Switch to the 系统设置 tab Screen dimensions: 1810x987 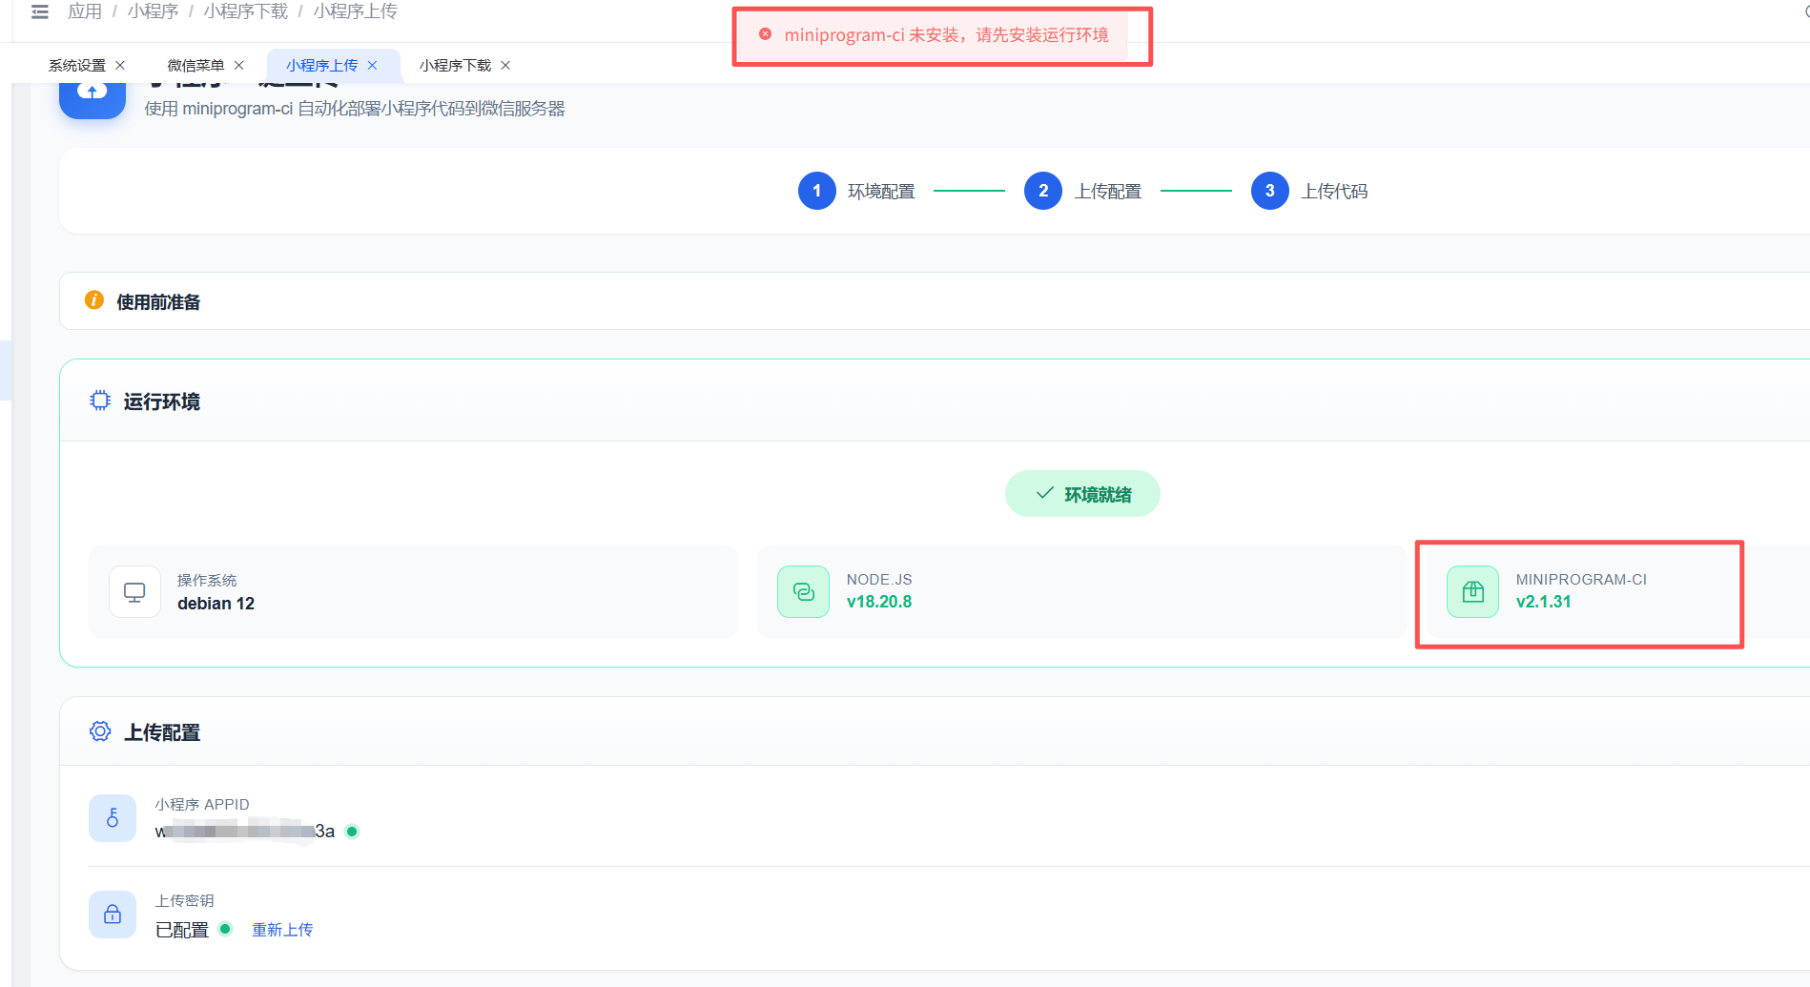tap(77, 66)
